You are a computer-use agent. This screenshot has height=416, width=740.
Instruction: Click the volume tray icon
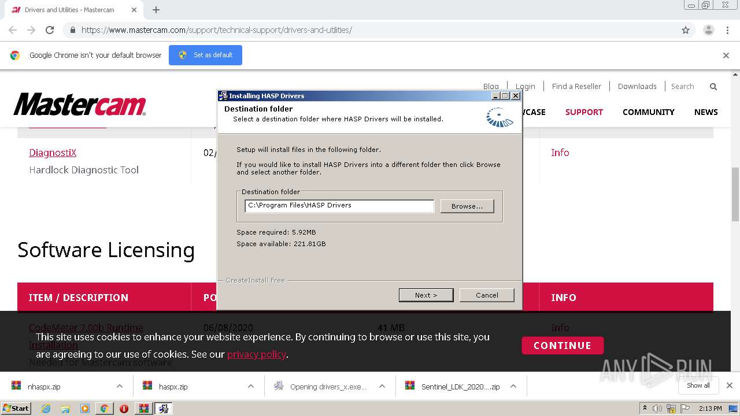[657, 408]
